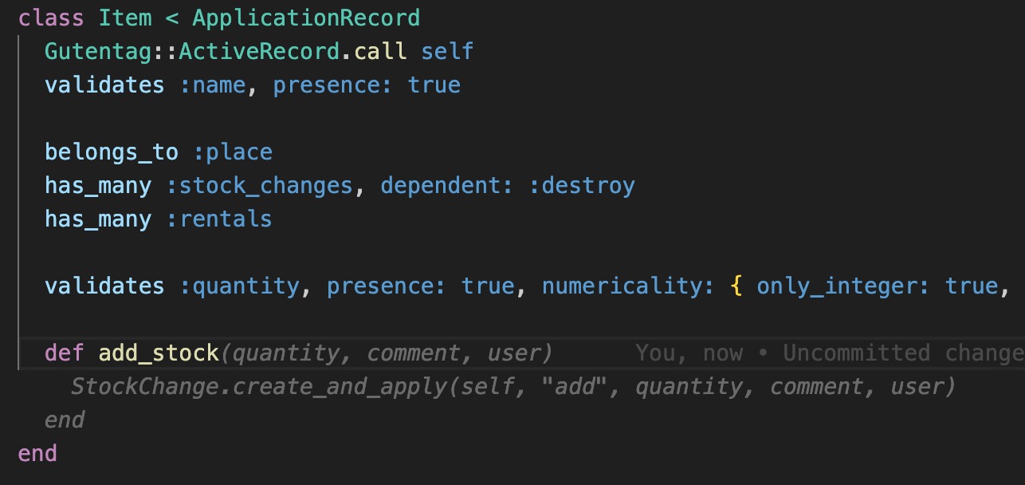Click the :rentals association symbol
Screen dimensions: 1025x485
pos(219,219)
